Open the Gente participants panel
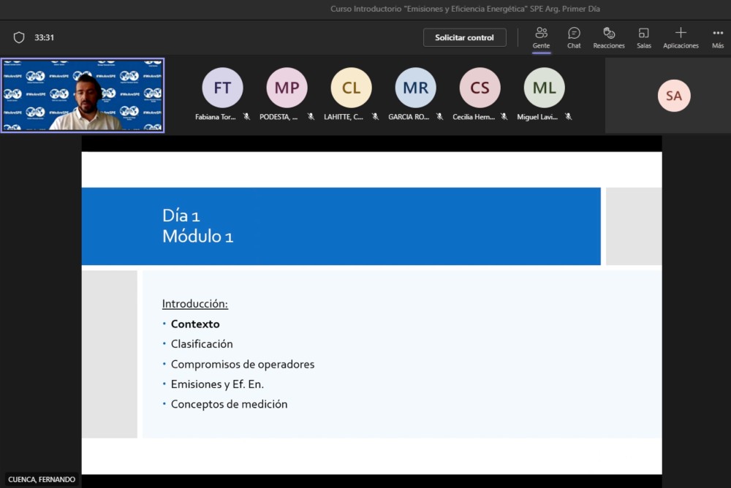The width and height of the screenshot is (731, 488). pyautogui.click(x=541, y=37)
